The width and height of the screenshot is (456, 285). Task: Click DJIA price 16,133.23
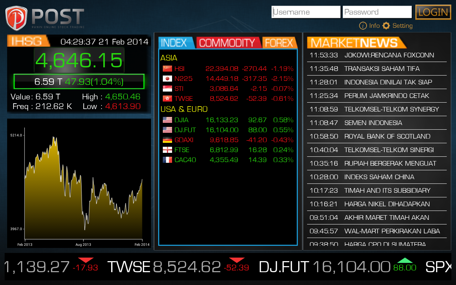(222, 120)
